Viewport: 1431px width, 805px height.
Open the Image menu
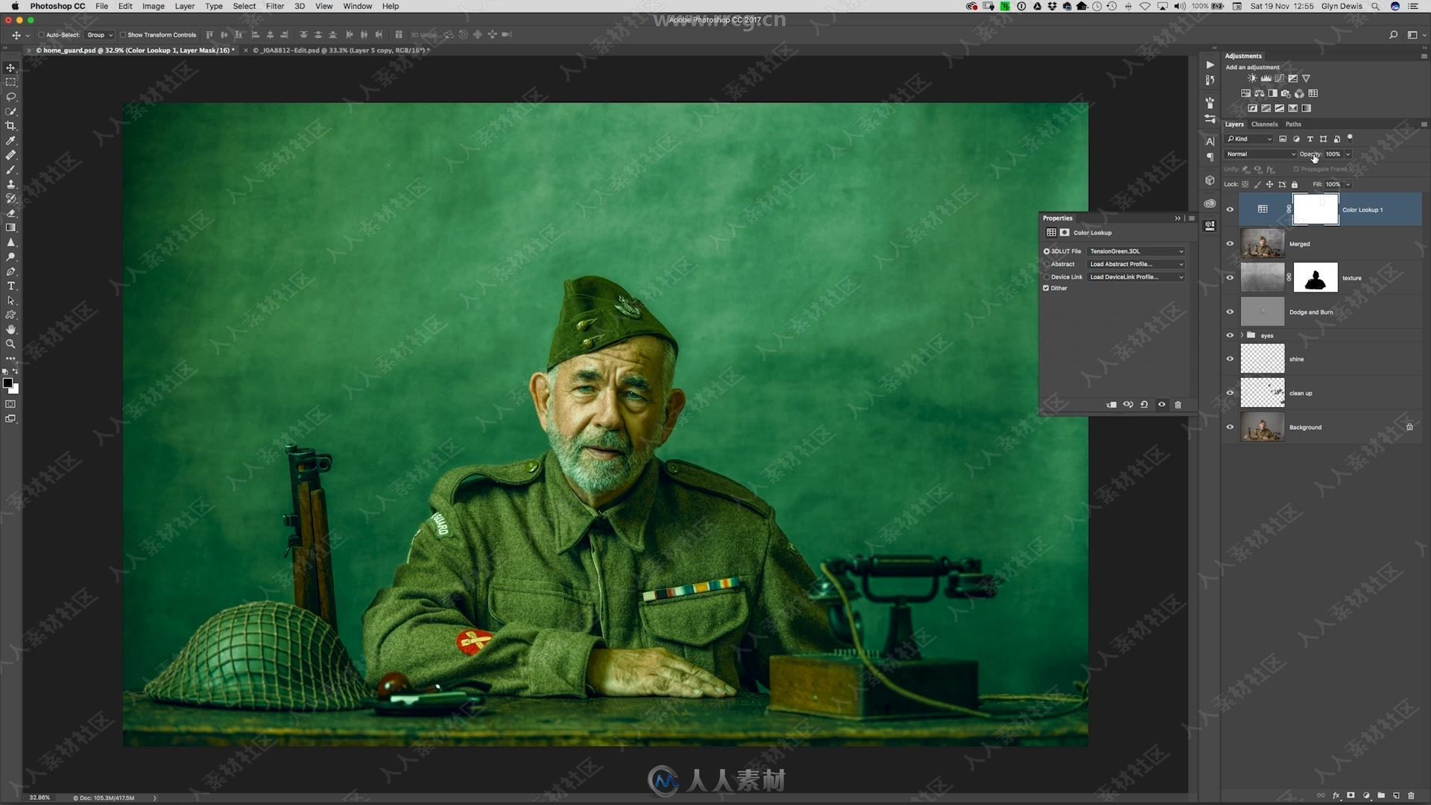coord(153,6)
